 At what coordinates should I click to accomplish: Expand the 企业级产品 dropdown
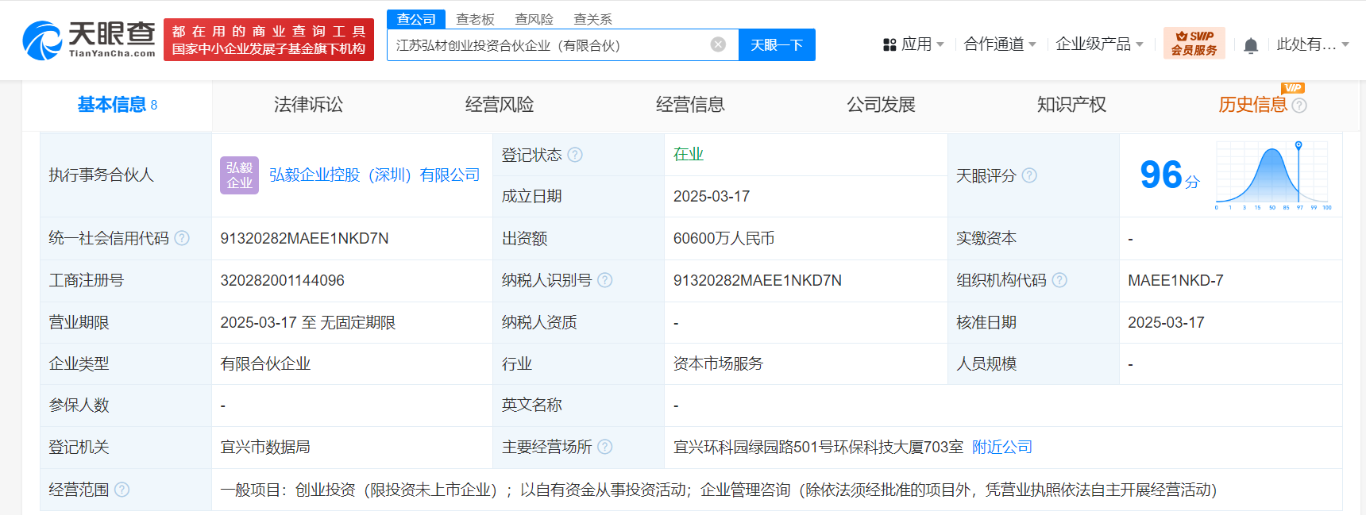(x=1100, y=44)
